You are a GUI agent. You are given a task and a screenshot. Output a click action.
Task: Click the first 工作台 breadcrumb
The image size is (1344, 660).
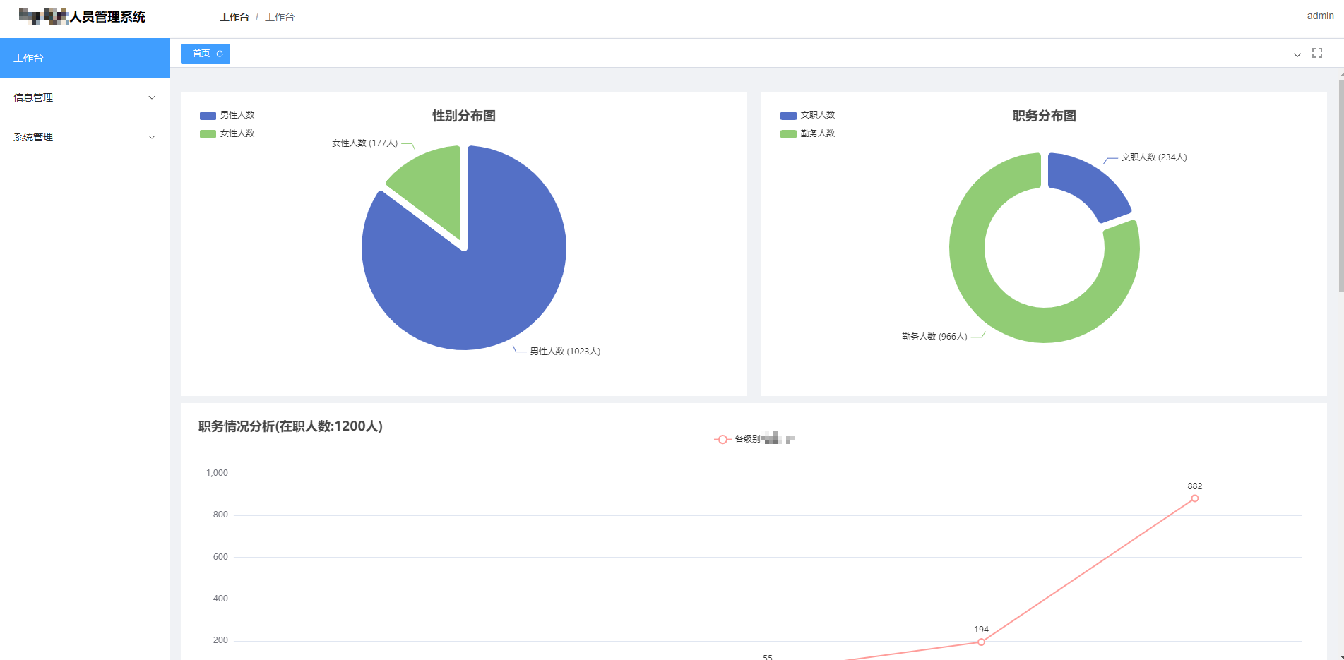234,17
